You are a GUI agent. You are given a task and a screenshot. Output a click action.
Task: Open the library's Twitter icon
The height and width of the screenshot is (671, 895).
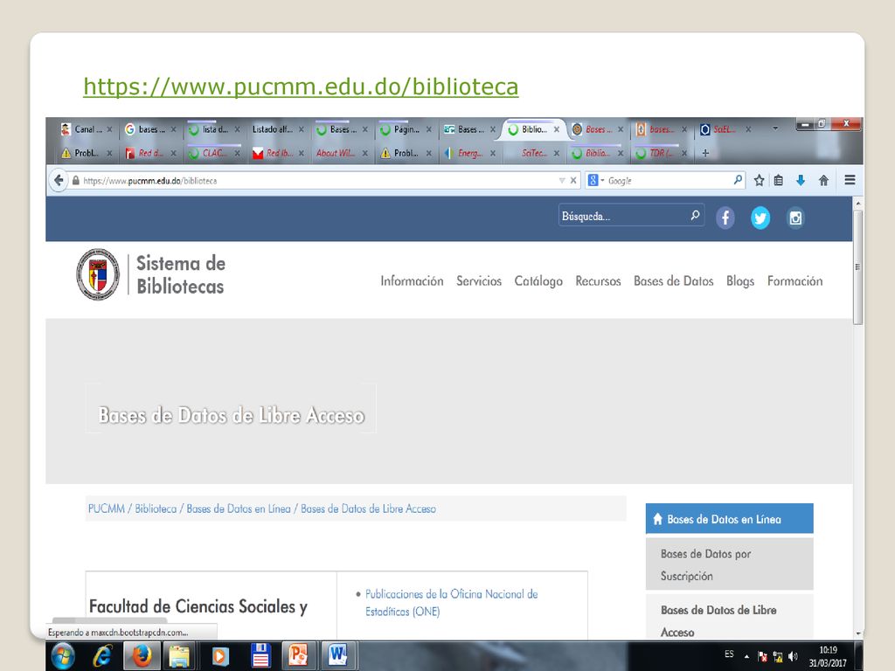(x=760, y=218)
